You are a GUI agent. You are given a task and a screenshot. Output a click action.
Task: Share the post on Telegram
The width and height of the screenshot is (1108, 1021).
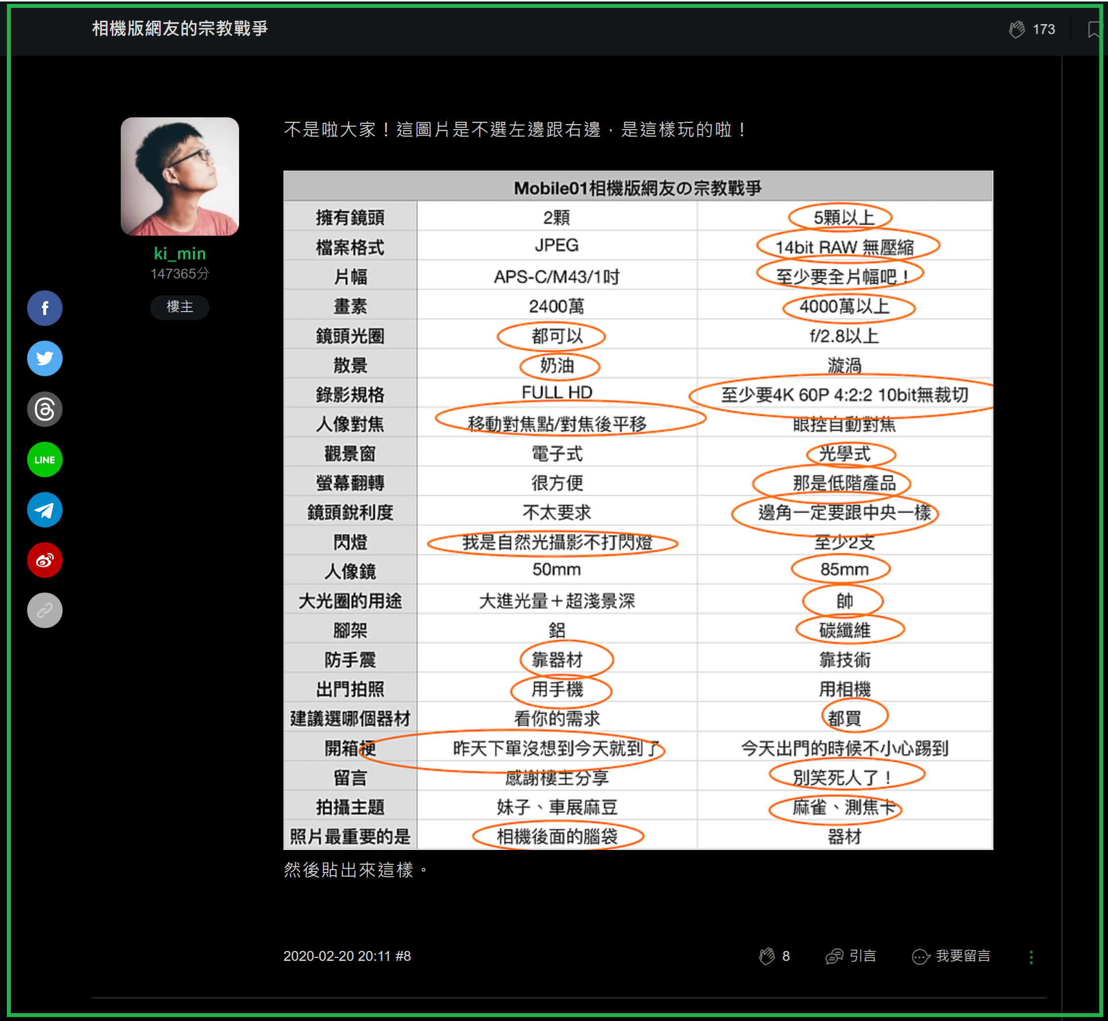point(45,509)
